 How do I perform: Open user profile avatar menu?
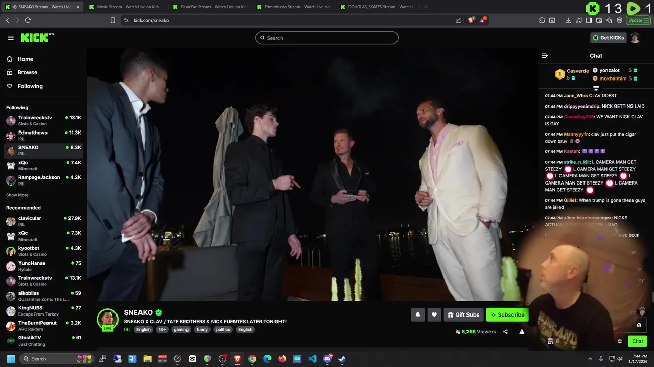pyautogui.click(x=635, y=38)
